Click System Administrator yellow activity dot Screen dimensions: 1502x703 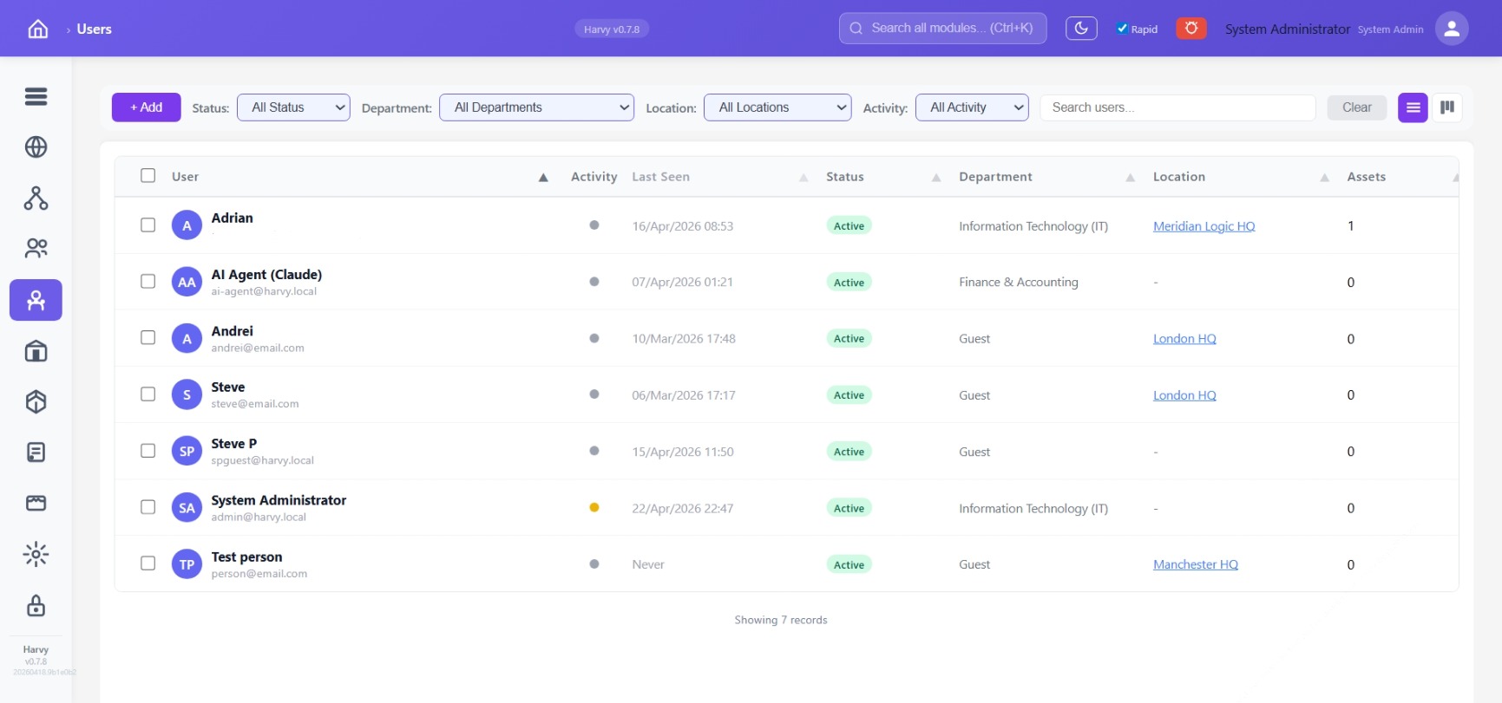pyautogui.click(x=594, y=508)
